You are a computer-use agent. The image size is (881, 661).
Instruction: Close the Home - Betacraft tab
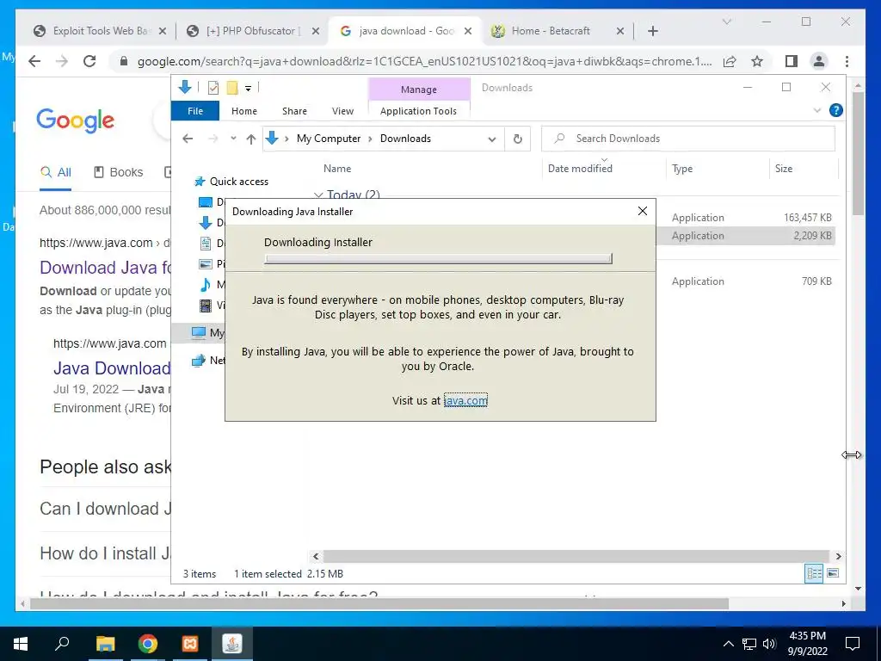[620, 31]
